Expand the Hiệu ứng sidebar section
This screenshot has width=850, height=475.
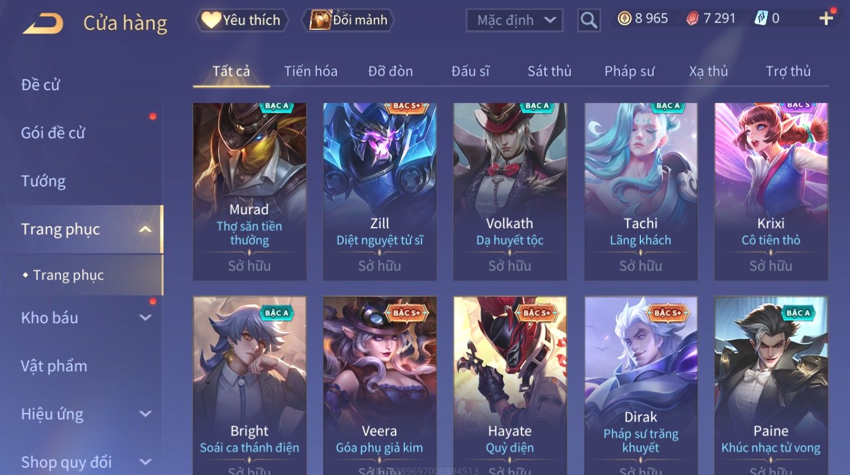point(145,414)
